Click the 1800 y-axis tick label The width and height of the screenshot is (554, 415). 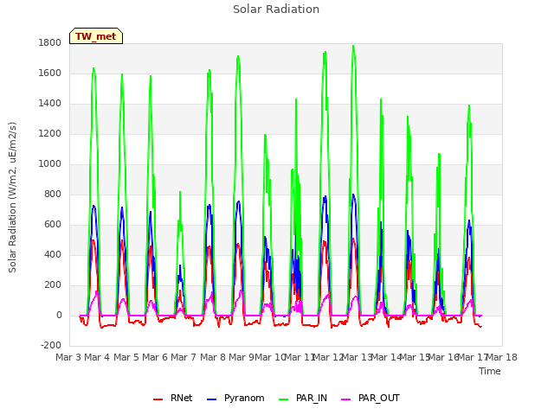(x=50, y=43)
